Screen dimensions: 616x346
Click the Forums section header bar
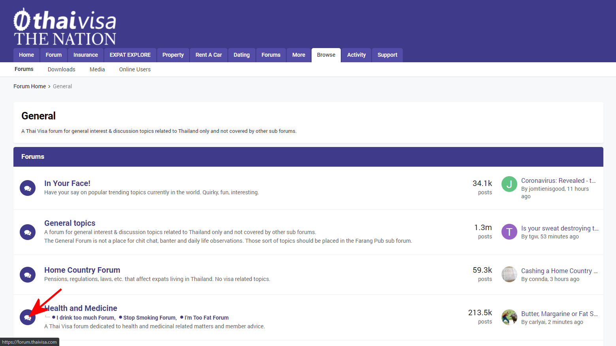(308, 157)
